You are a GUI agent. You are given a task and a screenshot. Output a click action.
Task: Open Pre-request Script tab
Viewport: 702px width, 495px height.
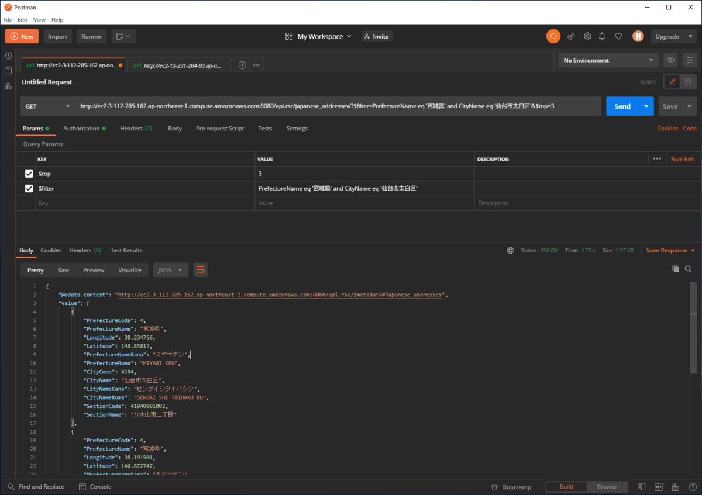(220, 129)
